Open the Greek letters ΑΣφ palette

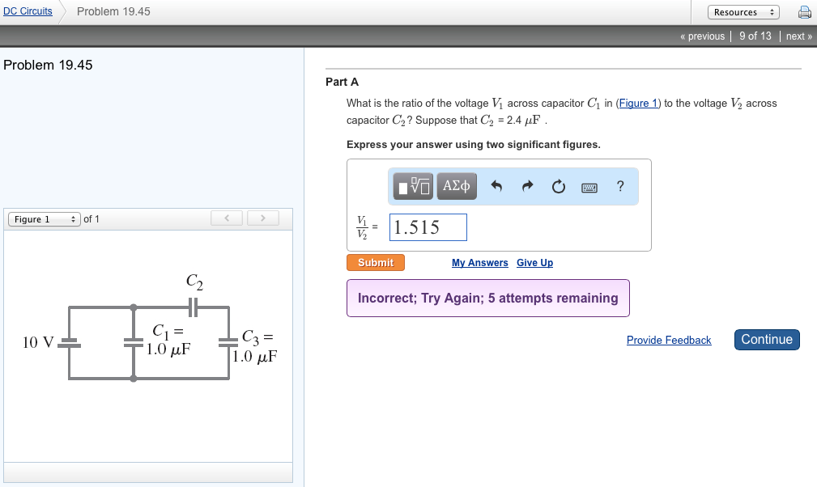[x=456, y=186]
